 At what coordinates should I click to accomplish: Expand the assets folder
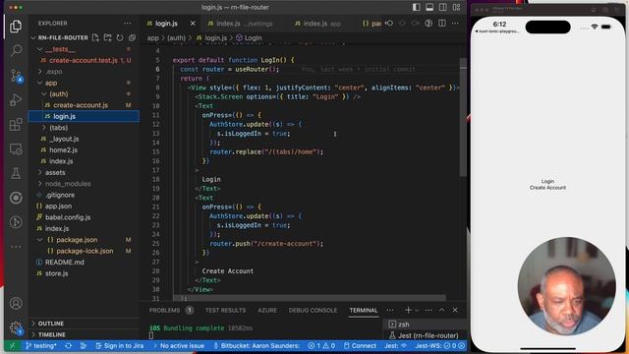39,173
